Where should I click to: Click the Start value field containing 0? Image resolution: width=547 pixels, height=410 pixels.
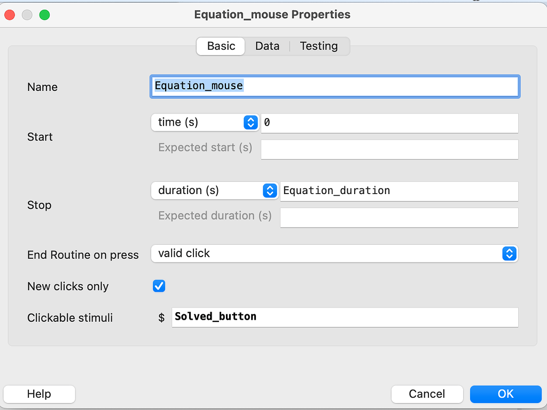[389, 123]
